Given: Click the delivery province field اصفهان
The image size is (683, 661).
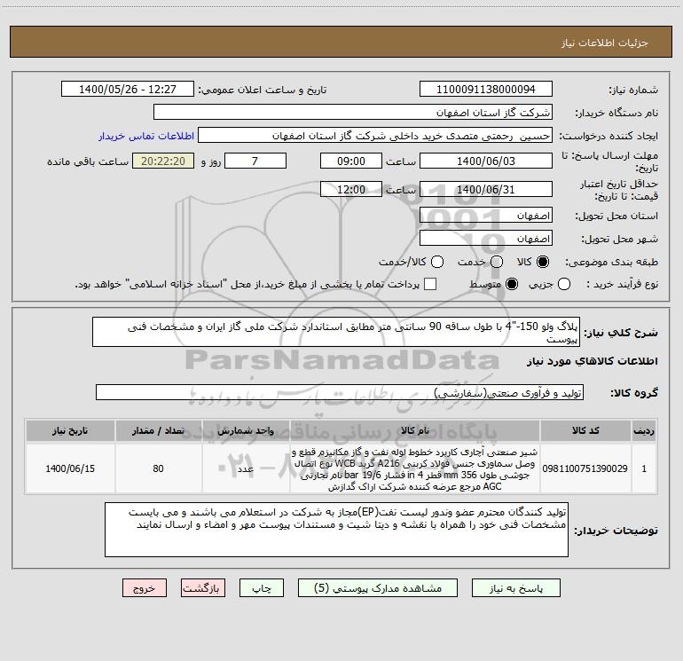Looking at the screenshot, I should 486,216.
